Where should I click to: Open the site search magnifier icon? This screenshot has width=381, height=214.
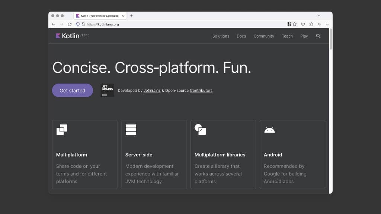point(318,36)
